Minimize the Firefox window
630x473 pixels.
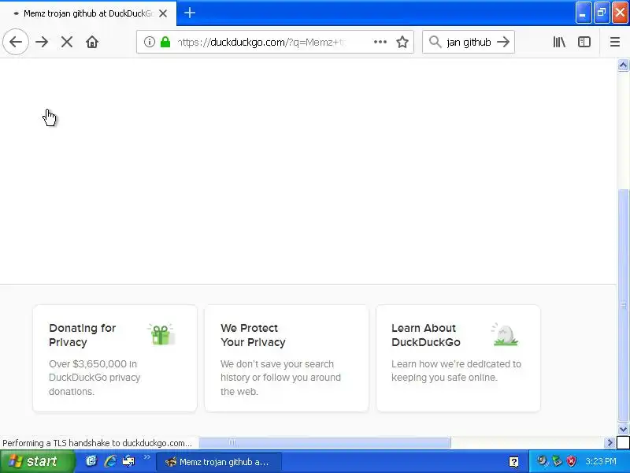pyautogui.click(x=584, y=13)
